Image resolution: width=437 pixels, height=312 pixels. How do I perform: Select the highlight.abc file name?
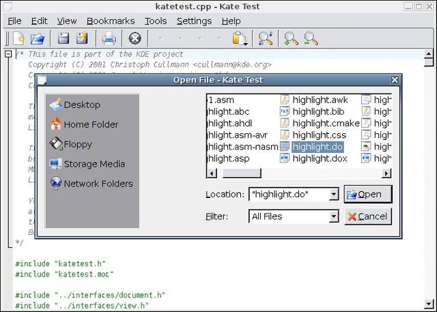[x=229, y=111]
